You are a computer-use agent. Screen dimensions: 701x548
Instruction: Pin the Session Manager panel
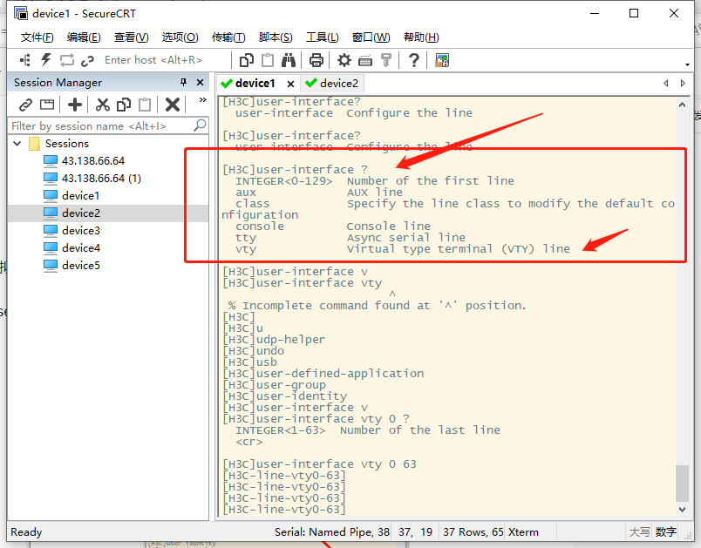coord(183,82)
